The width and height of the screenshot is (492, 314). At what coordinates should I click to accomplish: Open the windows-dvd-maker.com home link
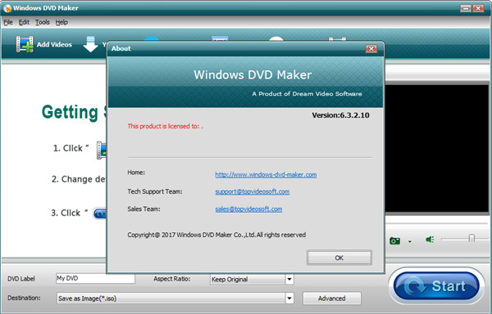[266, 174]
